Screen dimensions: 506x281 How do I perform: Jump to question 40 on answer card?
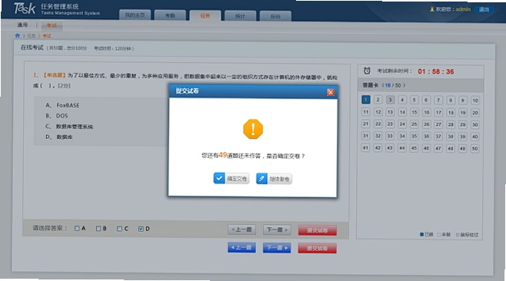tap(475, 137)
